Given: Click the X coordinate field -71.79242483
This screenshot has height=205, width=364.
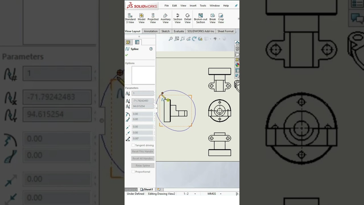Looking at the screenshot, I should coord(142,101).
